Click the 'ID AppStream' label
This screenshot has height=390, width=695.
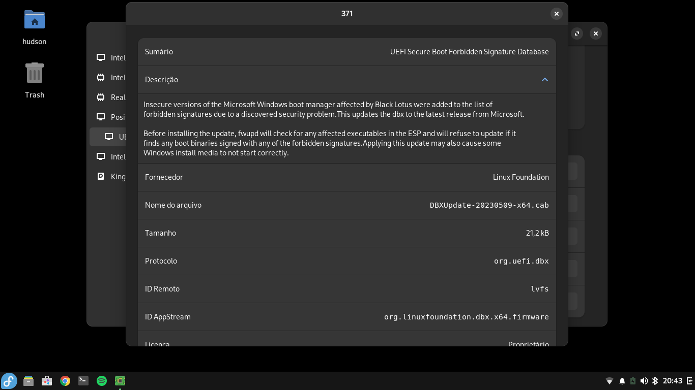(x=168, y=317)
